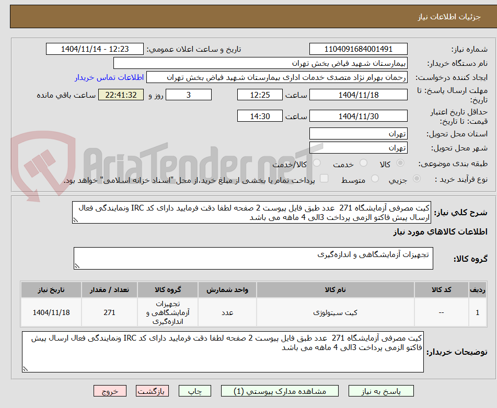Click the تعداد / مقدار column header
Viewport: 497px width, 408px height.
(x=109, y=289)
